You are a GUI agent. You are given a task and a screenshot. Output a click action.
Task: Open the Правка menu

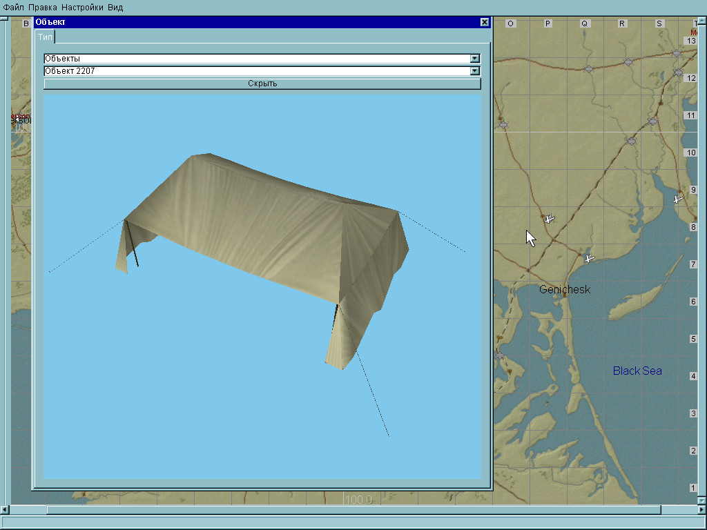[43, 7]
